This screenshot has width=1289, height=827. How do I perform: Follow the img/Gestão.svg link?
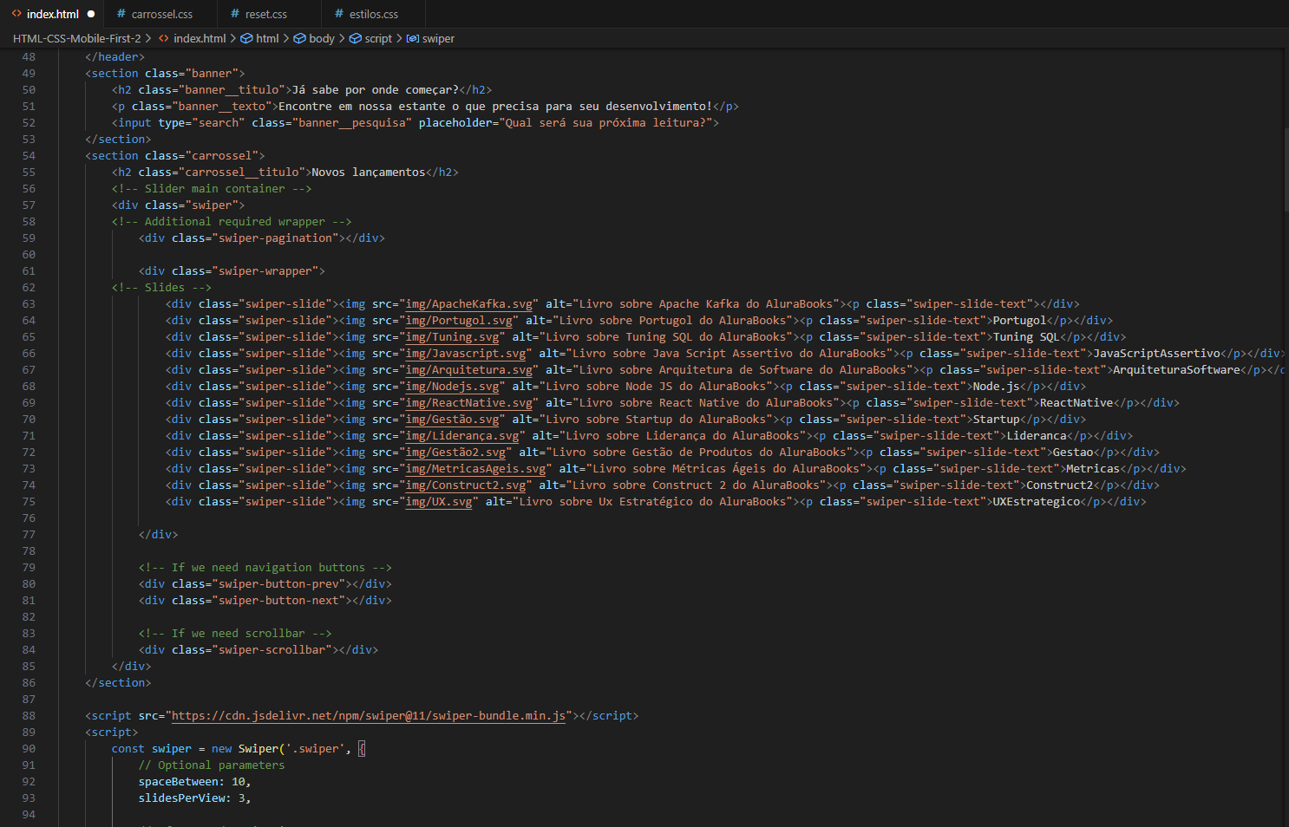(453, 420)
